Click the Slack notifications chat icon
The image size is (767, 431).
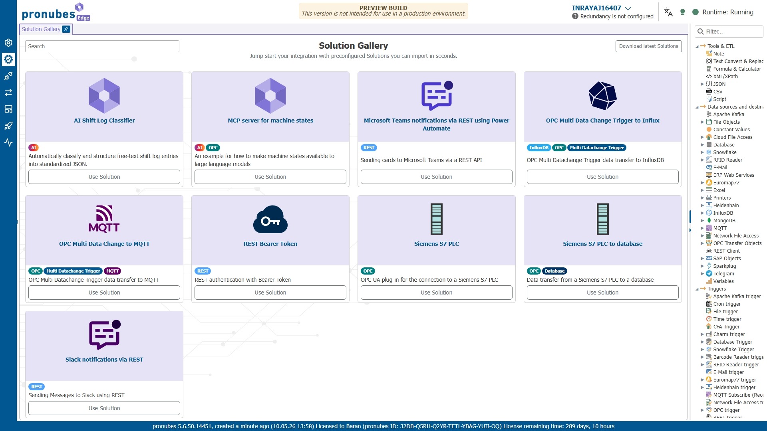tap(104, 334)
